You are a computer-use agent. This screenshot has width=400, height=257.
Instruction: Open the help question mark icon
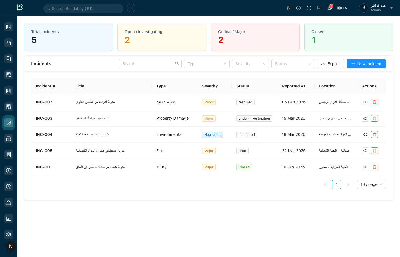299,8
